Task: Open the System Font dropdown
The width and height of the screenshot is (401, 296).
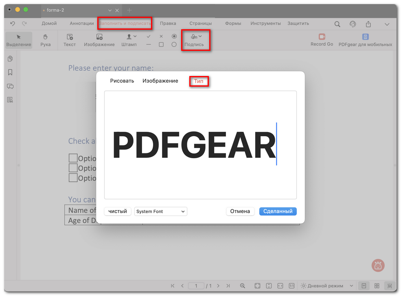Action: point(161,211)
